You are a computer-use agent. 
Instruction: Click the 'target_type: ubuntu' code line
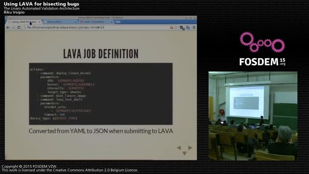click(x=64, y=92)
